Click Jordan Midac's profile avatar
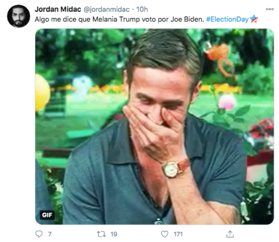279x242 pixels. (x=18, y=16)
